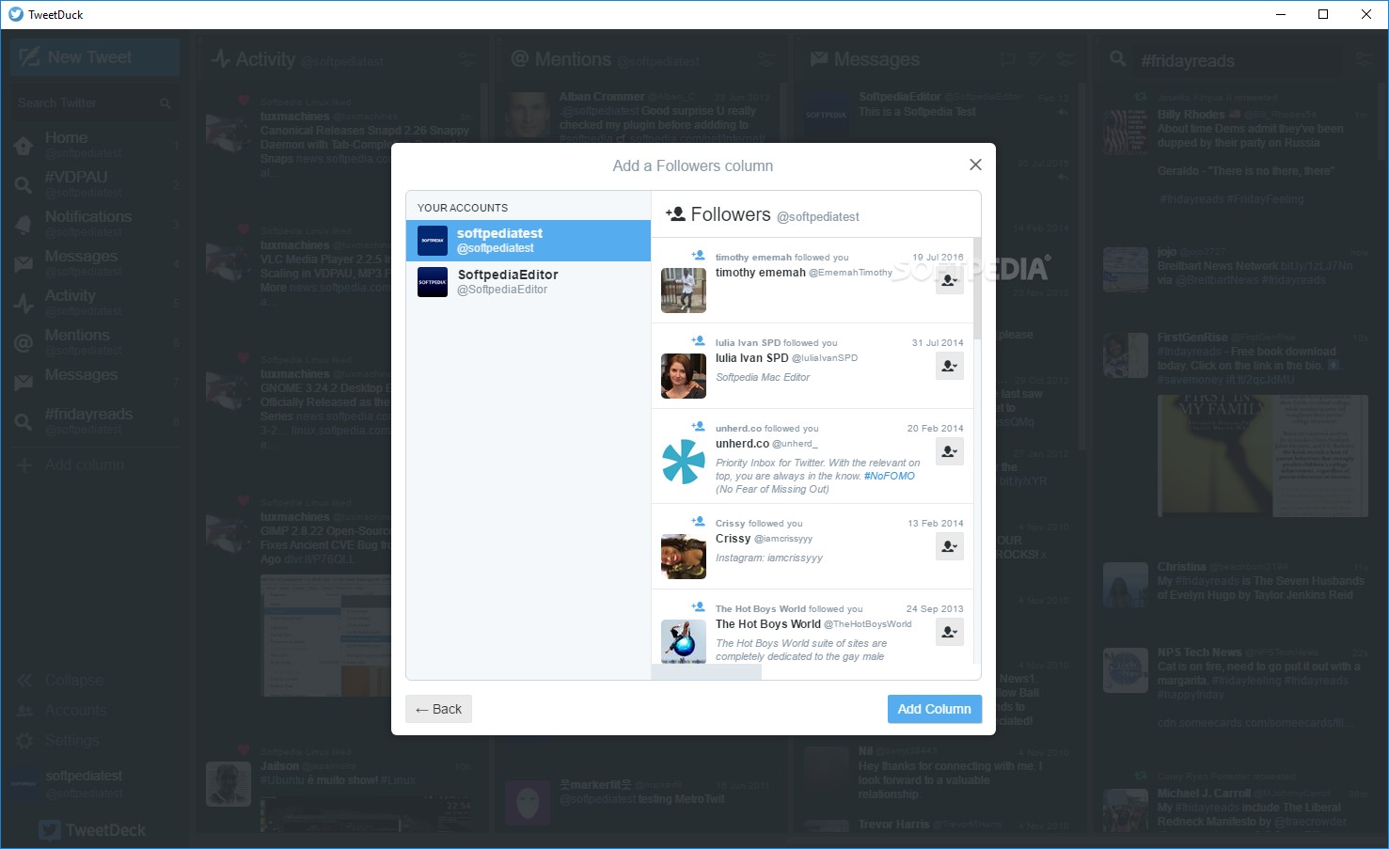Image resolution: width=1389 pixels, height=849 pixels.
Task: Click the followers column header icon
Action: coord(675,214)
